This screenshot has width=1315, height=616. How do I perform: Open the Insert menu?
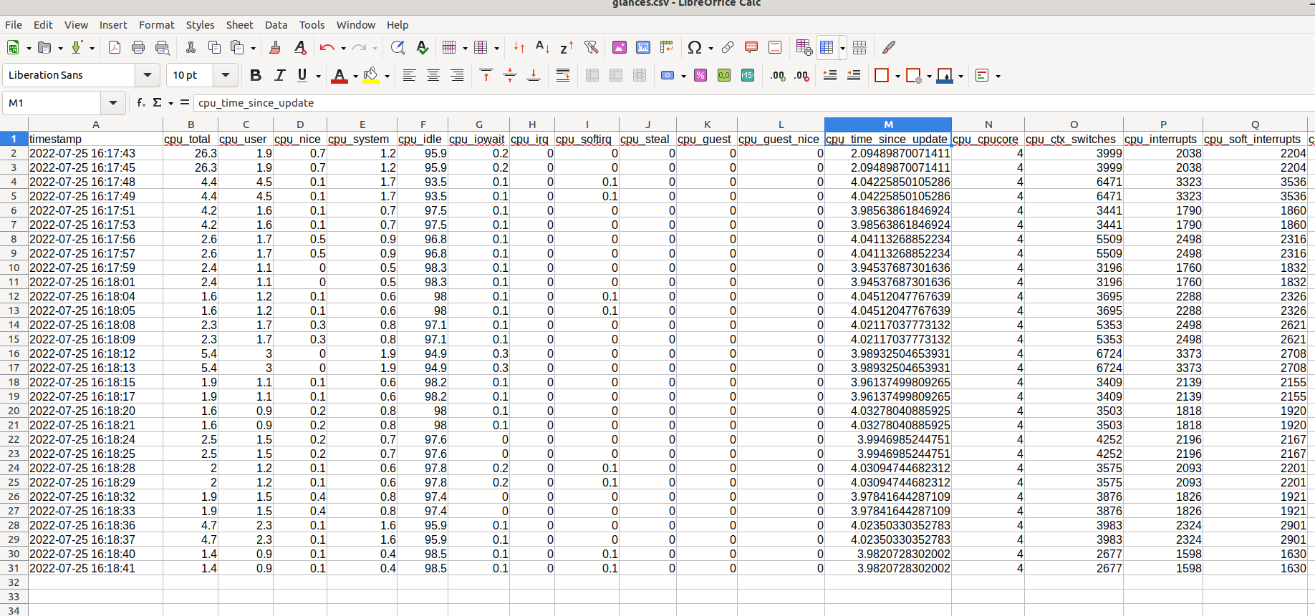(113, 24)
